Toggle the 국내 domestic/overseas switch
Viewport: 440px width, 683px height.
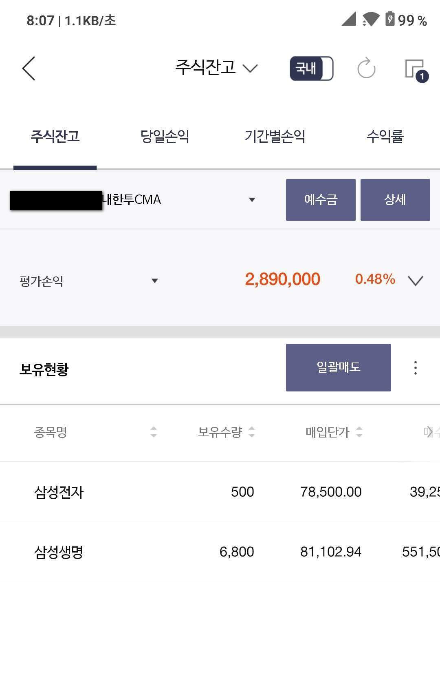312,68
